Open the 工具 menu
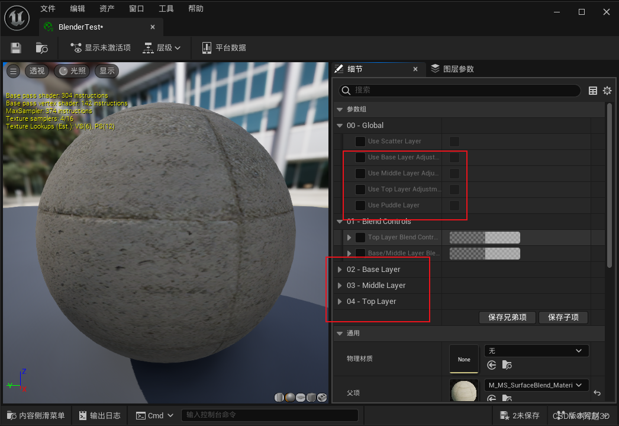This screenshot has height=426, width=619. pos(166,9)
